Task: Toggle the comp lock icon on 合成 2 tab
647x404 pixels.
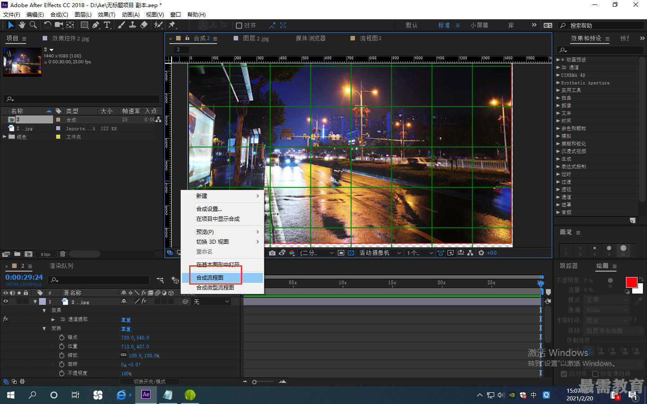Action: tap(187, 38)
